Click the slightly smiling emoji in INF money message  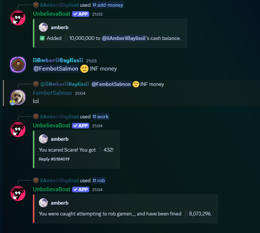pos(84,69)
